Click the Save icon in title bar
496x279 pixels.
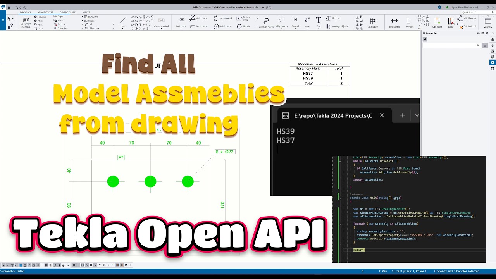pyautogui.click(x=9, y=7)
